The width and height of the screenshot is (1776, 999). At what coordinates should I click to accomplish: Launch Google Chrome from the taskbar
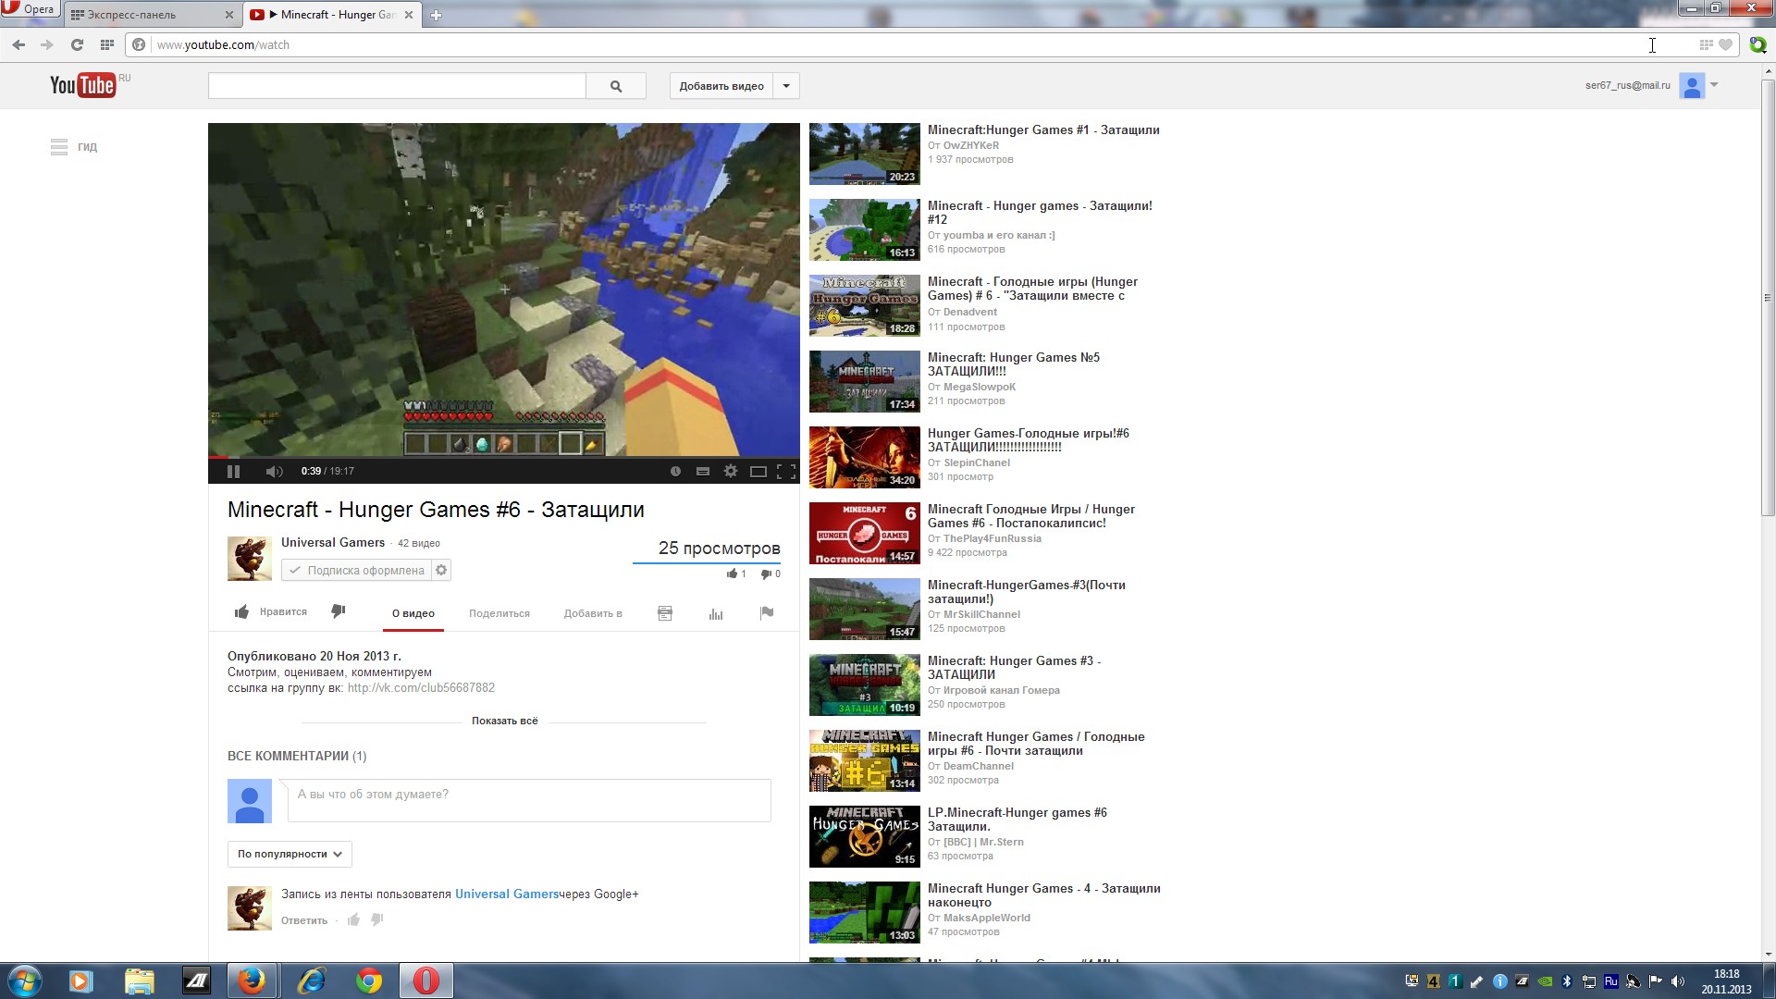(369, 980)
